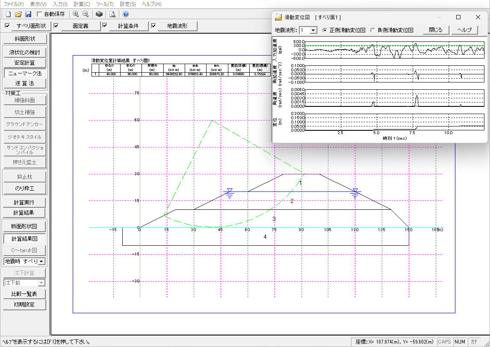Open print preview from the toolbar
The width and height of the screenshot is (490, 347).
point(112,14)
